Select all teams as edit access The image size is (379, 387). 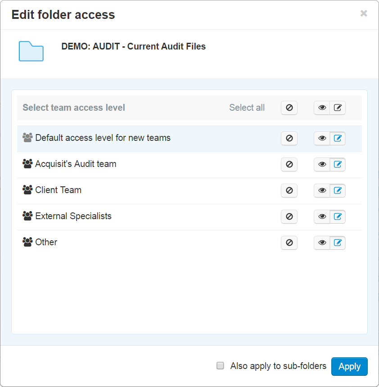[338, 108]
